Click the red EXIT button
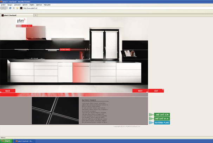 click(x=156, y=91)
